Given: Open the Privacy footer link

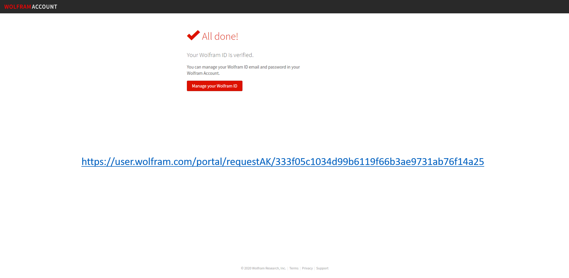Looking at the screenshot, I should (x=307, y=268).
